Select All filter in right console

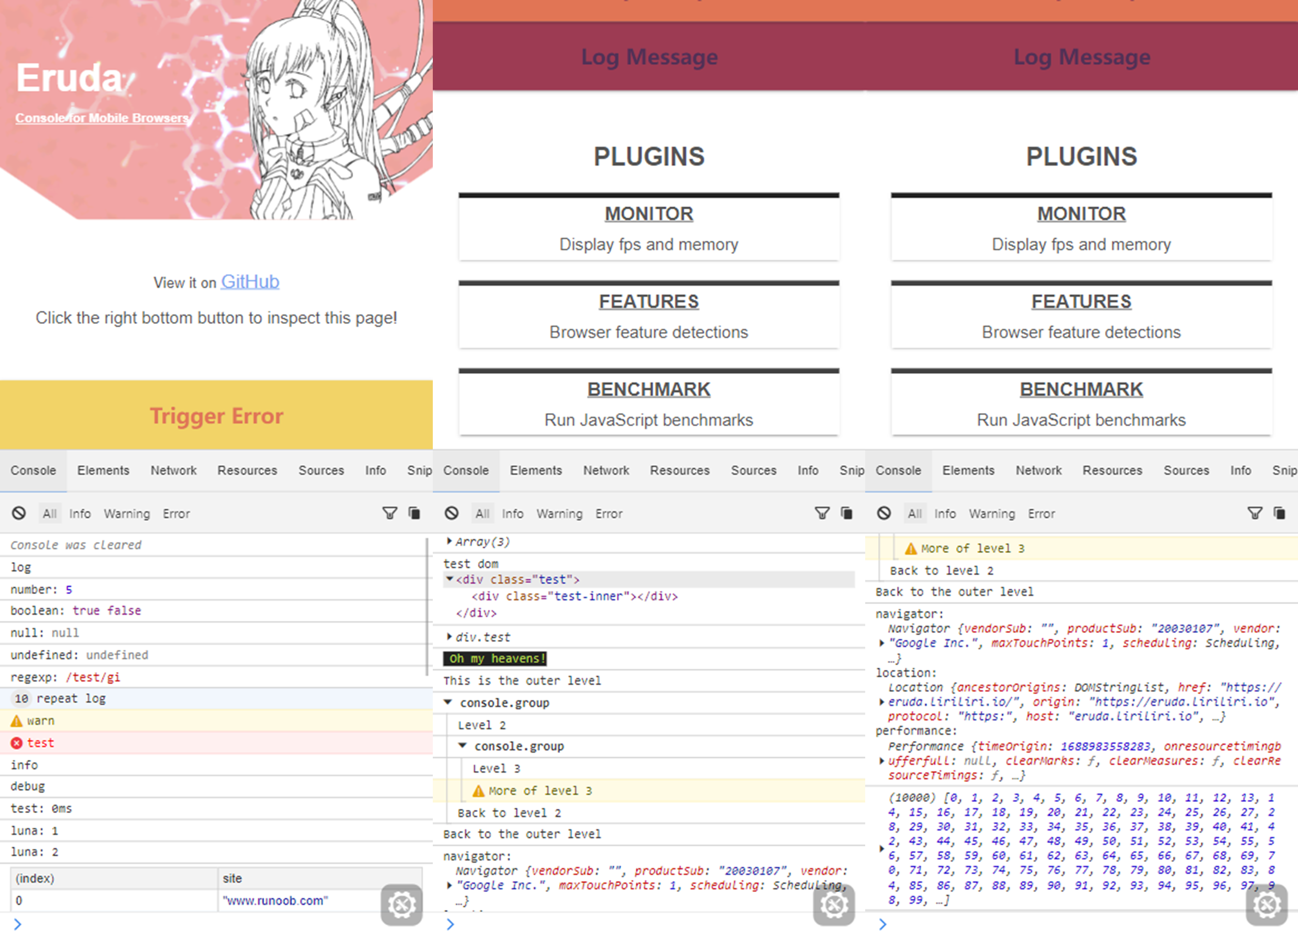[915, 514]
